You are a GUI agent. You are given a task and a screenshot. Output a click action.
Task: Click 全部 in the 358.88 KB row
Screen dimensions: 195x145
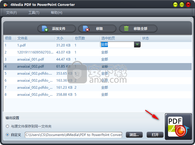pyautogui.click(x=105, y=95)
